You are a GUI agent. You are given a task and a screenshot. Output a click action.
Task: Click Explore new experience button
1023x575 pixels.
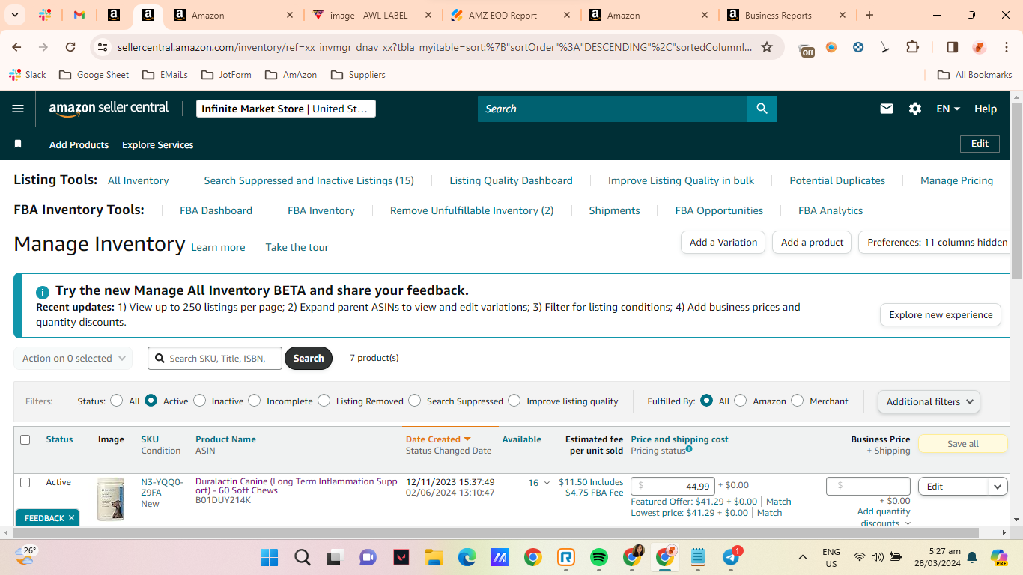click(x=941, y=315)
